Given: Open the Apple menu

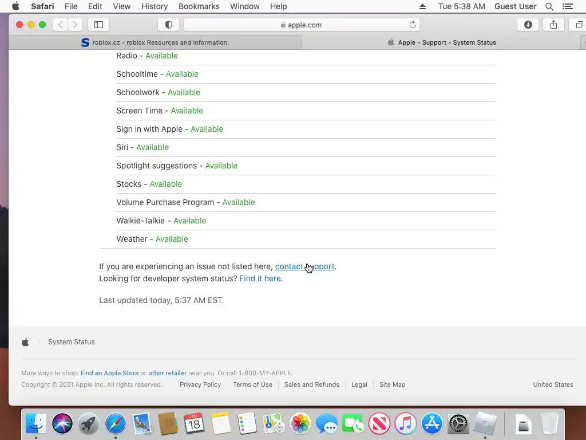Looking at the screenshot, I should [x=15, y=6].
